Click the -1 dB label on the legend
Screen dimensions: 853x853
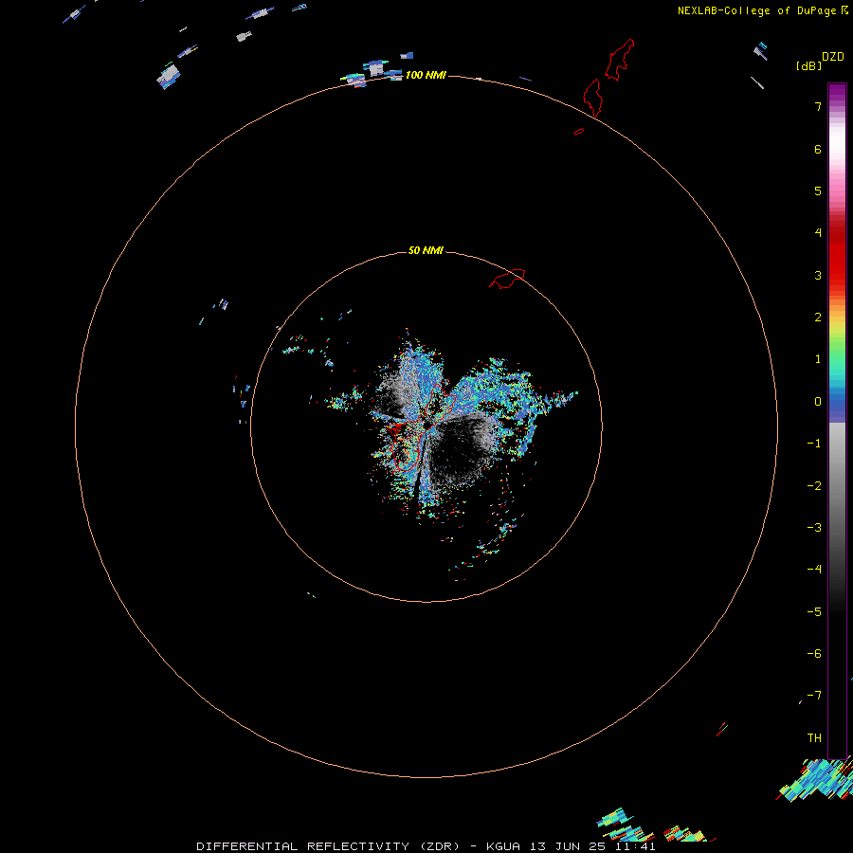(814, 444)
